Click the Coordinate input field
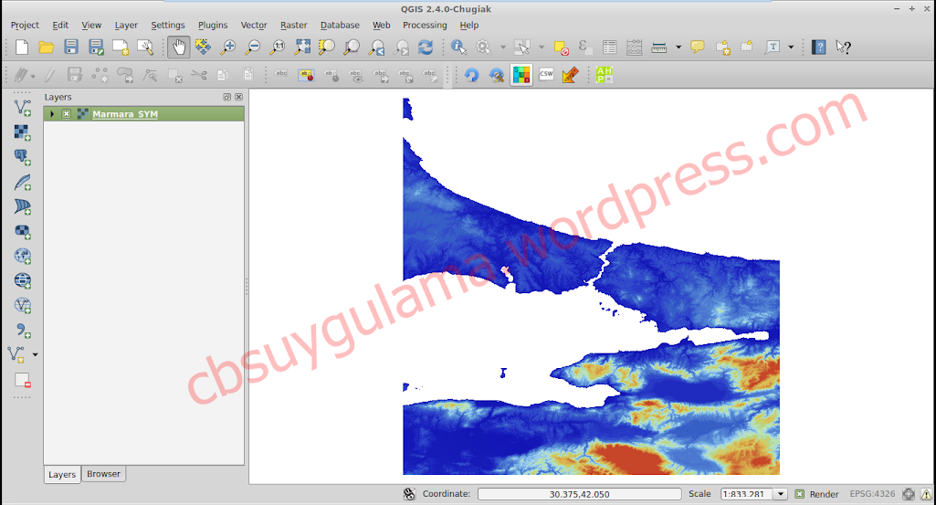This screenshot has width=936, height=505. [579, 494]
